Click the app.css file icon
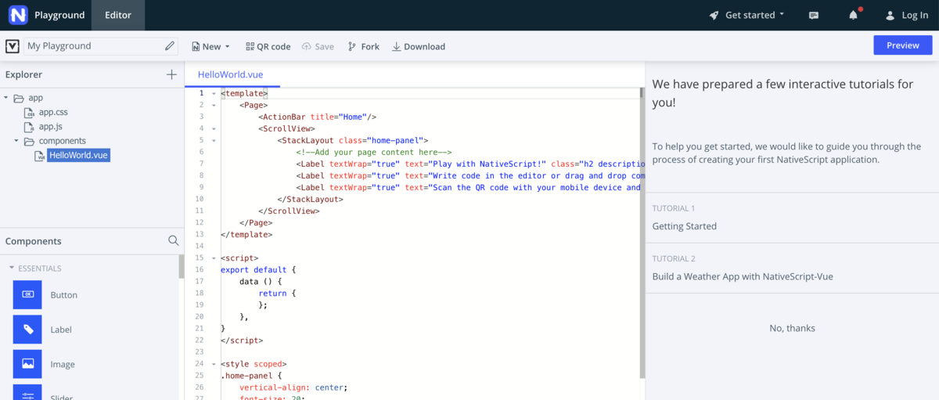The width and height of the screenshot is (939, 400). click(x=30, y=113)
